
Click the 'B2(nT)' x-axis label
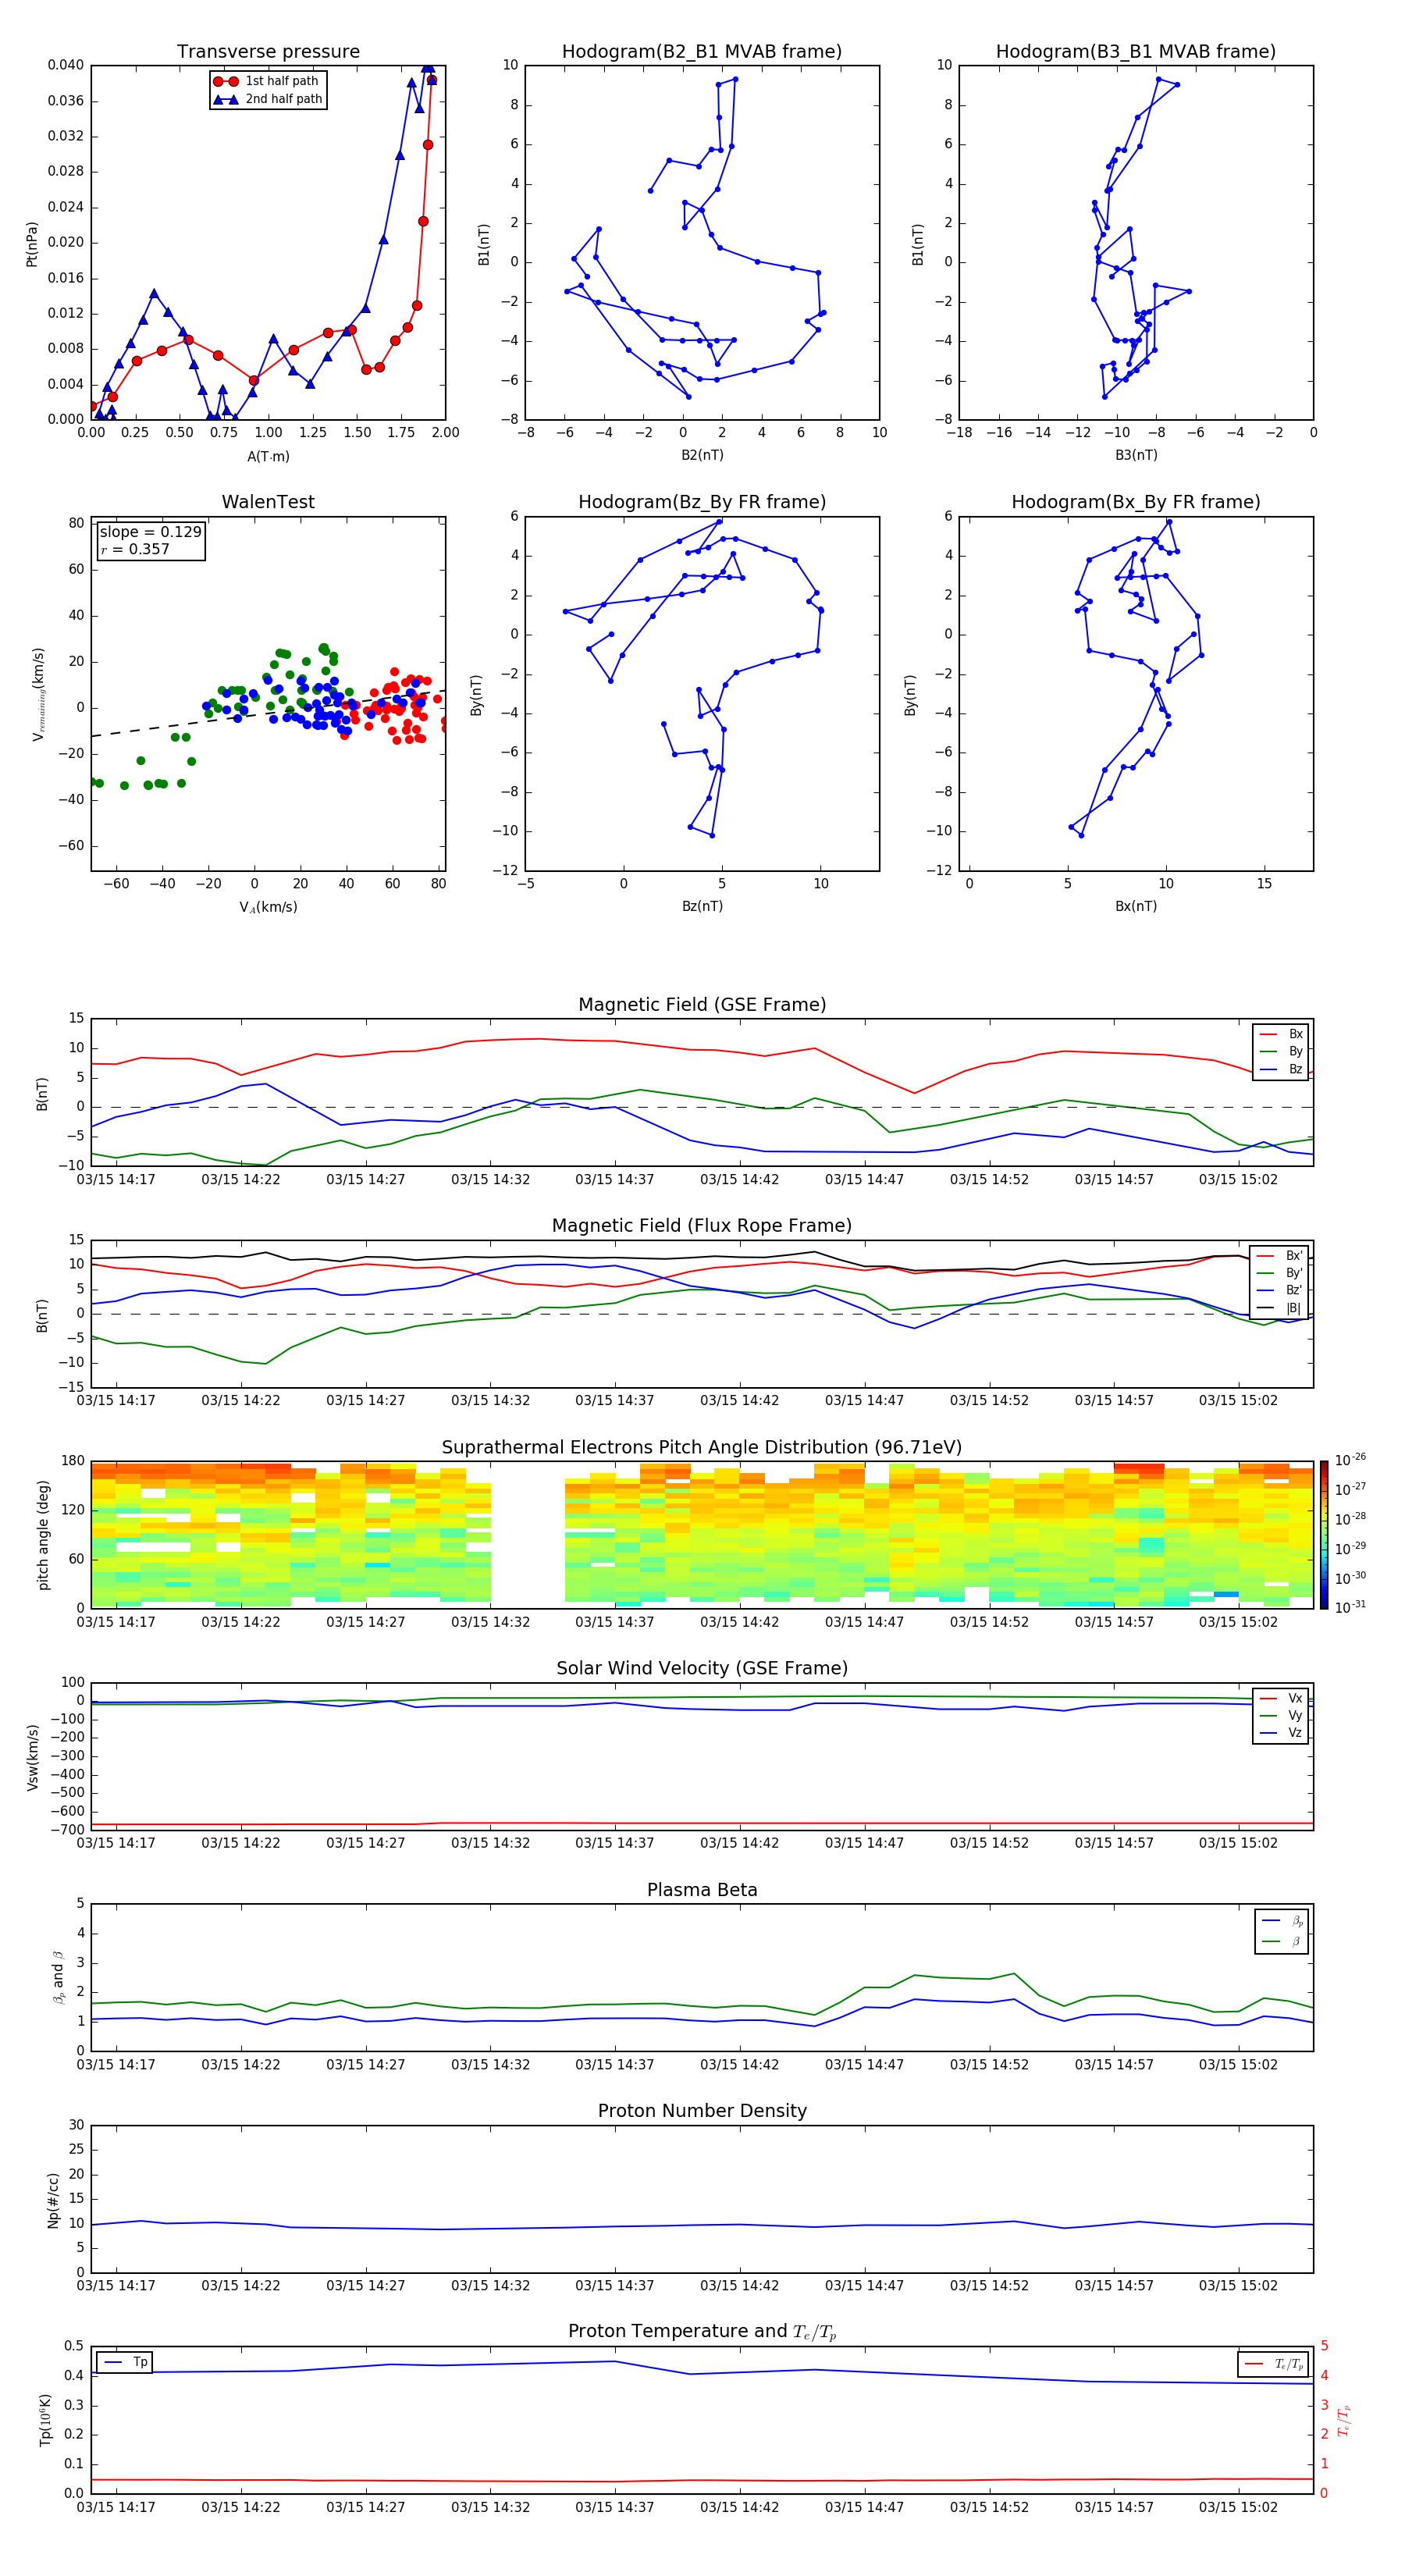coord(702,455)
